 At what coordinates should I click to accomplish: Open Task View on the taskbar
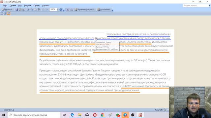click(64, 115)
